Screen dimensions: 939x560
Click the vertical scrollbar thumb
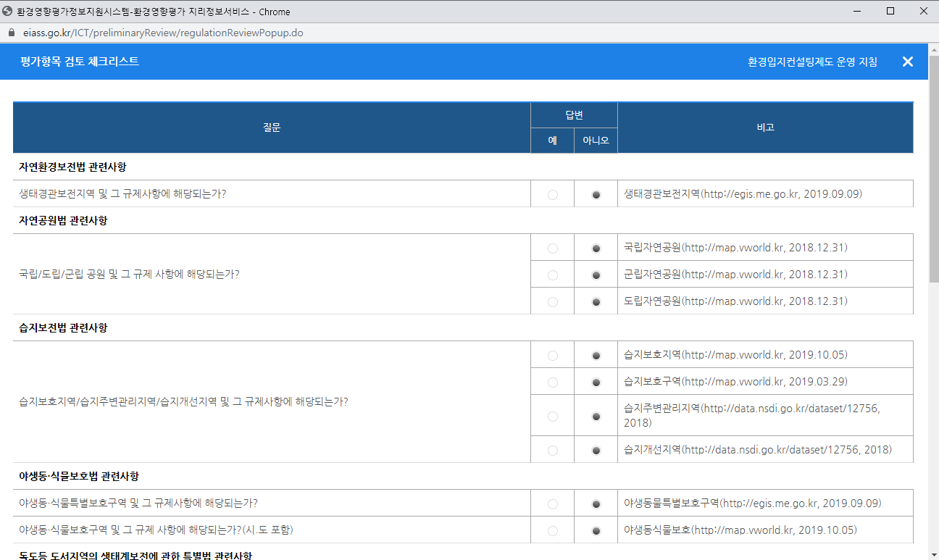(933, 167)
